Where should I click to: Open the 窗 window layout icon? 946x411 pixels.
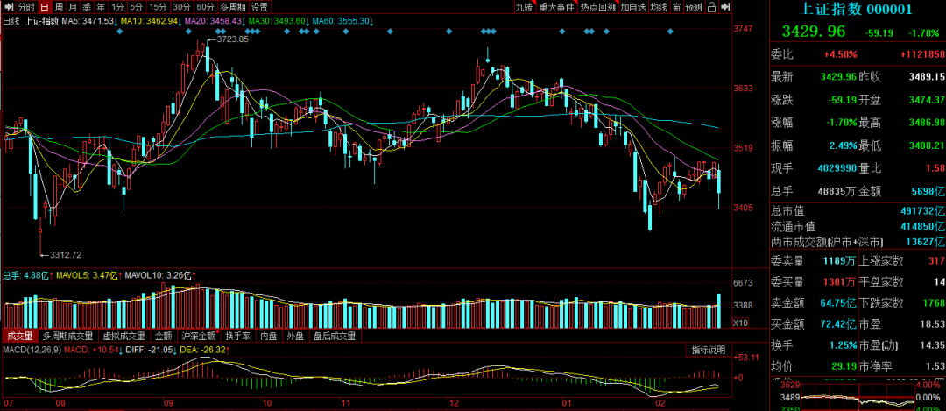pyautogui.click(x=677, y=7)
